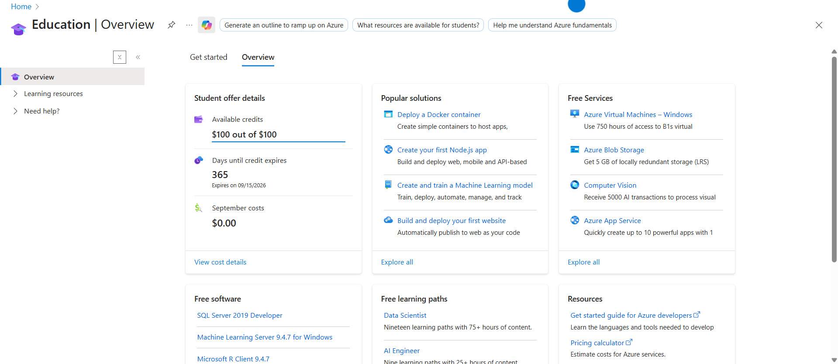Click the Overview sidebar cap icon
Screen dimensions: 838x364
click(x=15, y=77)
